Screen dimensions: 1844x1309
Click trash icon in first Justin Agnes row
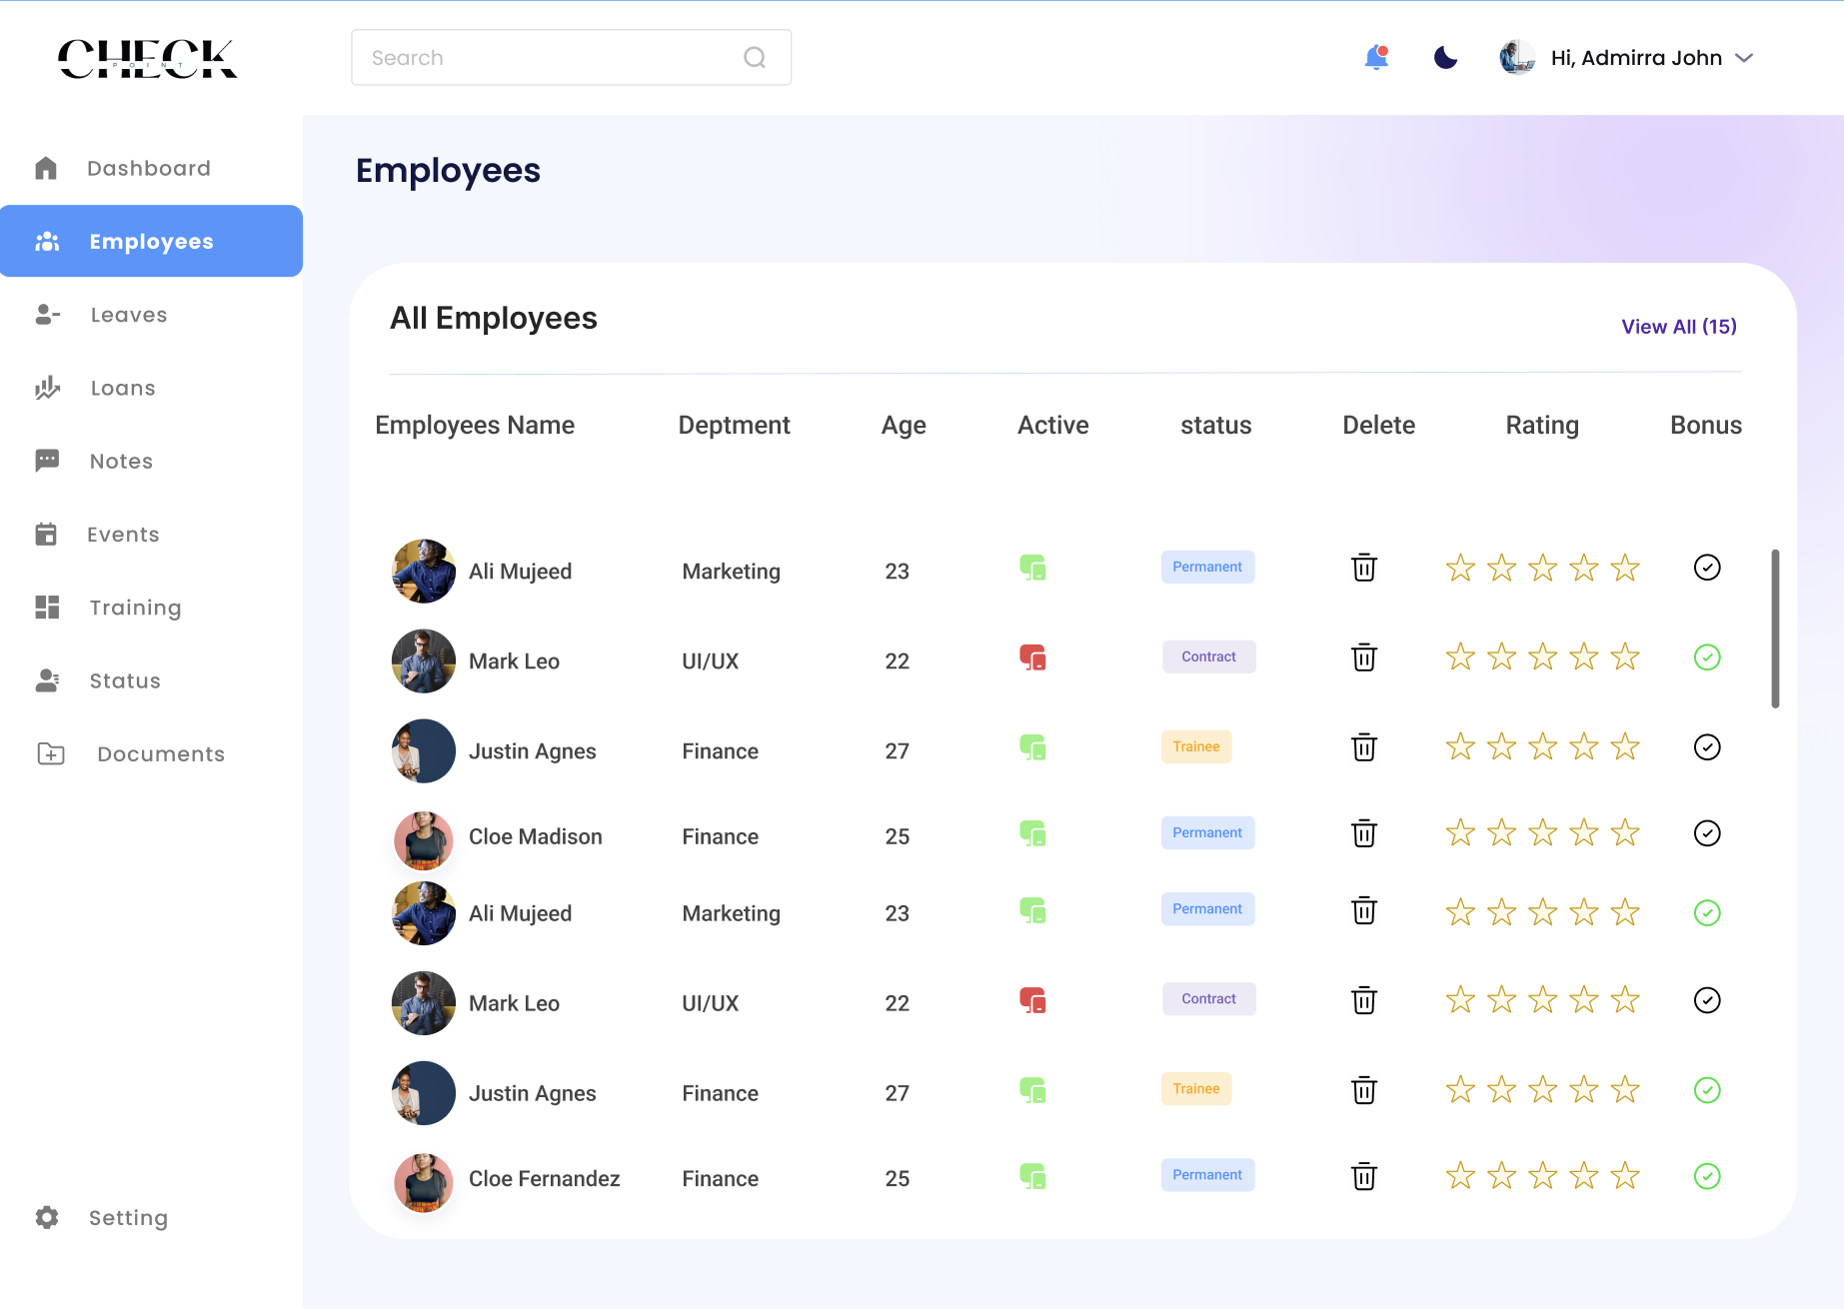[x=1364, y=747]
